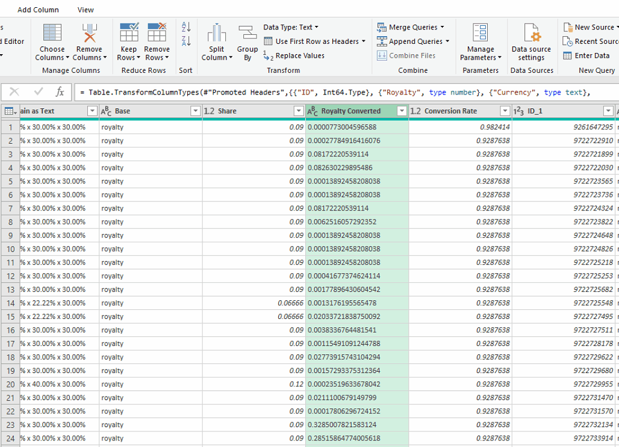Click the Group By icon

[x=247, y=34]
